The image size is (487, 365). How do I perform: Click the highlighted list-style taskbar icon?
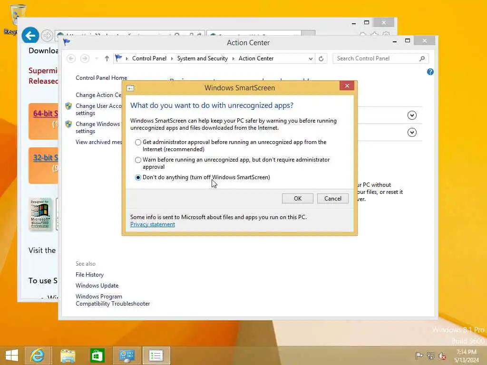coord(156,355)
